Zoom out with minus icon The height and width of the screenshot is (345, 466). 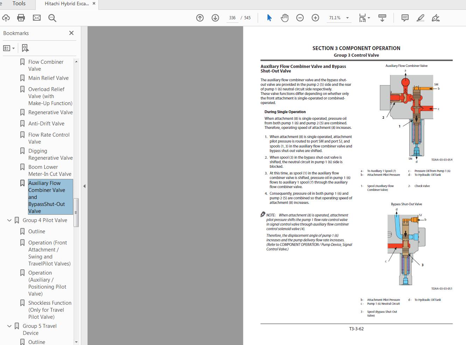click(300, 18)
